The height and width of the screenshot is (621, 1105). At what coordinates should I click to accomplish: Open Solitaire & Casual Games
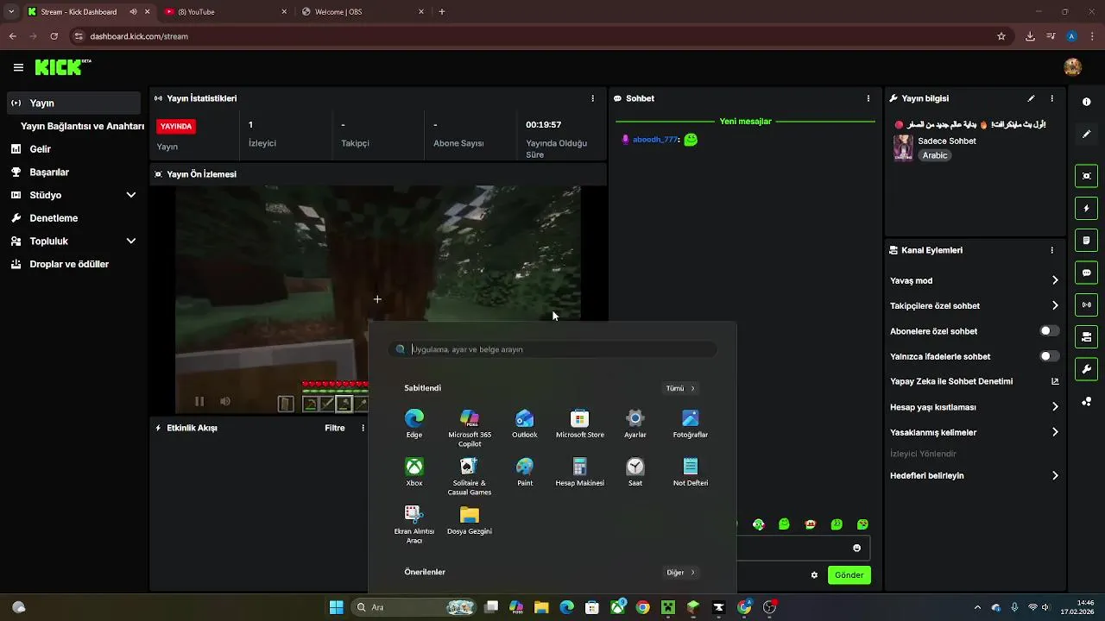470,476
